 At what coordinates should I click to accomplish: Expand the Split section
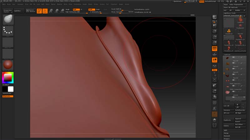pyautogui.click(x=226, y=130)
